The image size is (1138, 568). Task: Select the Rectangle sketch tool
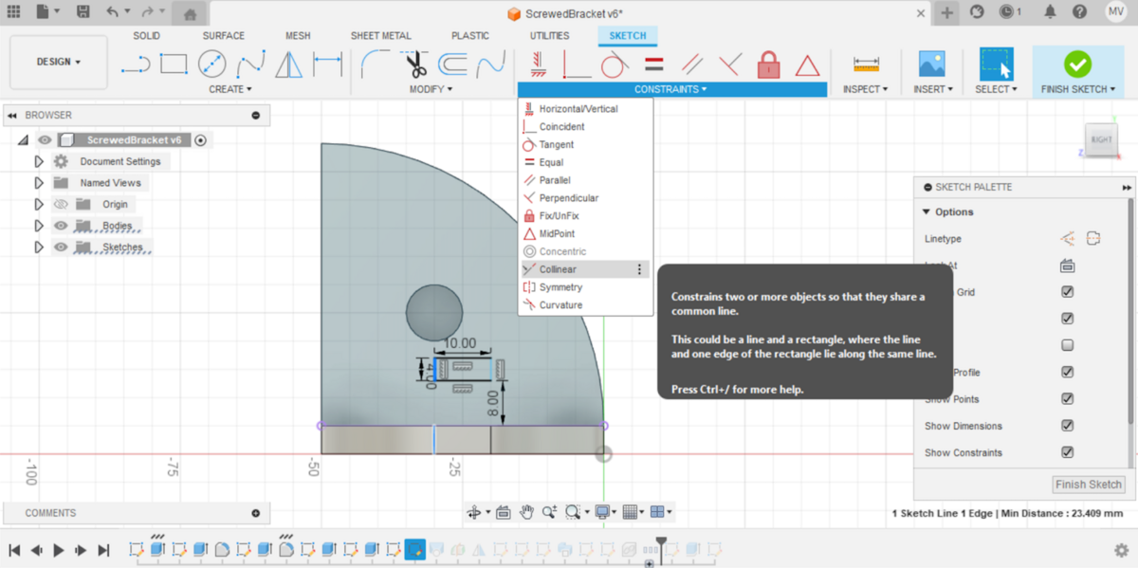(174, 64)
